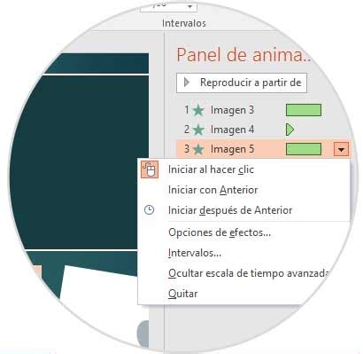Open the dropdown arrow for Imagen 5 animation

point(341,149)
